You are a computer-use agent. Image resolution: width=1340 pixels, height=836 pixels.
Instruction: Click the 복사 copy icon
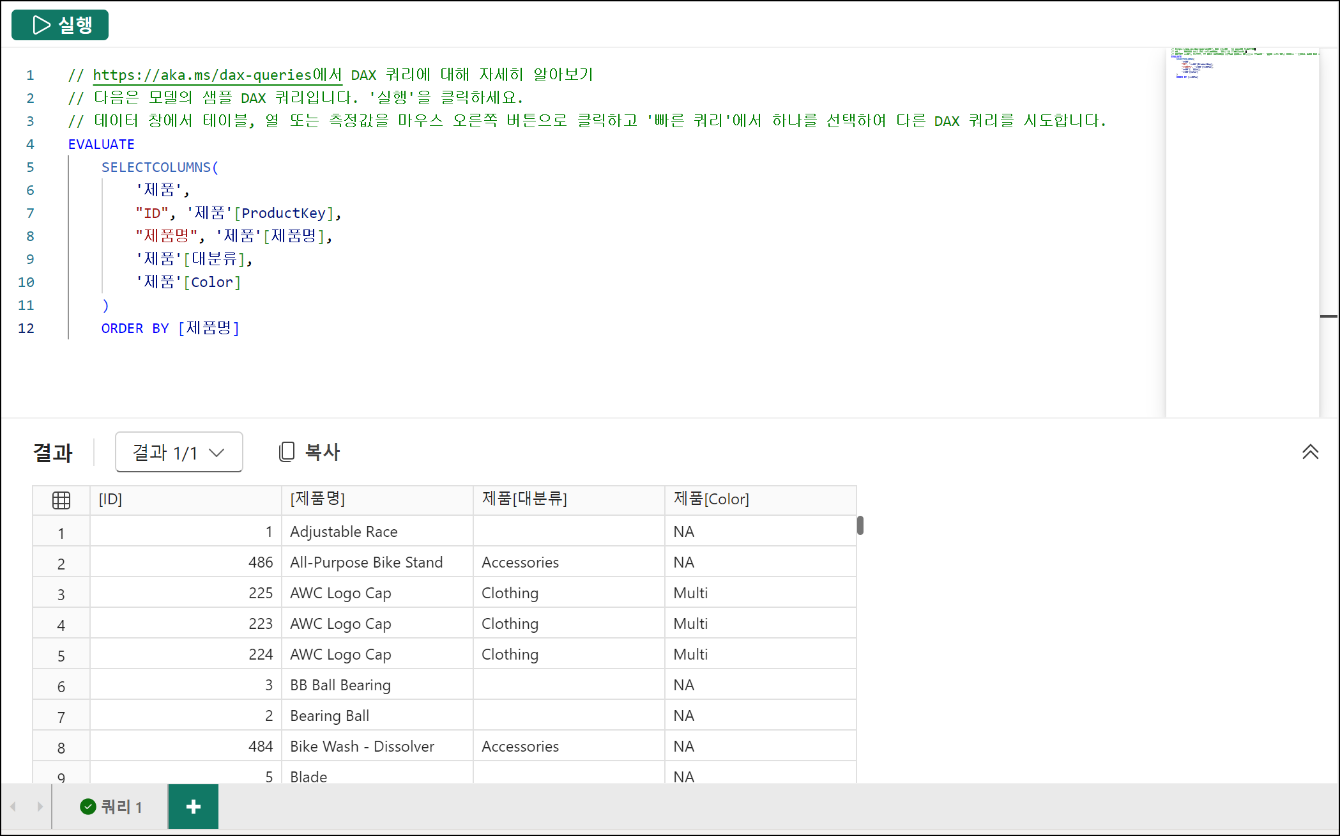click(287, 452)
